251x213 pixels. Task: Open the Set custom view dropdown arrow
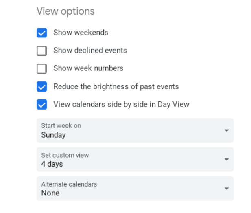(226, 159)
